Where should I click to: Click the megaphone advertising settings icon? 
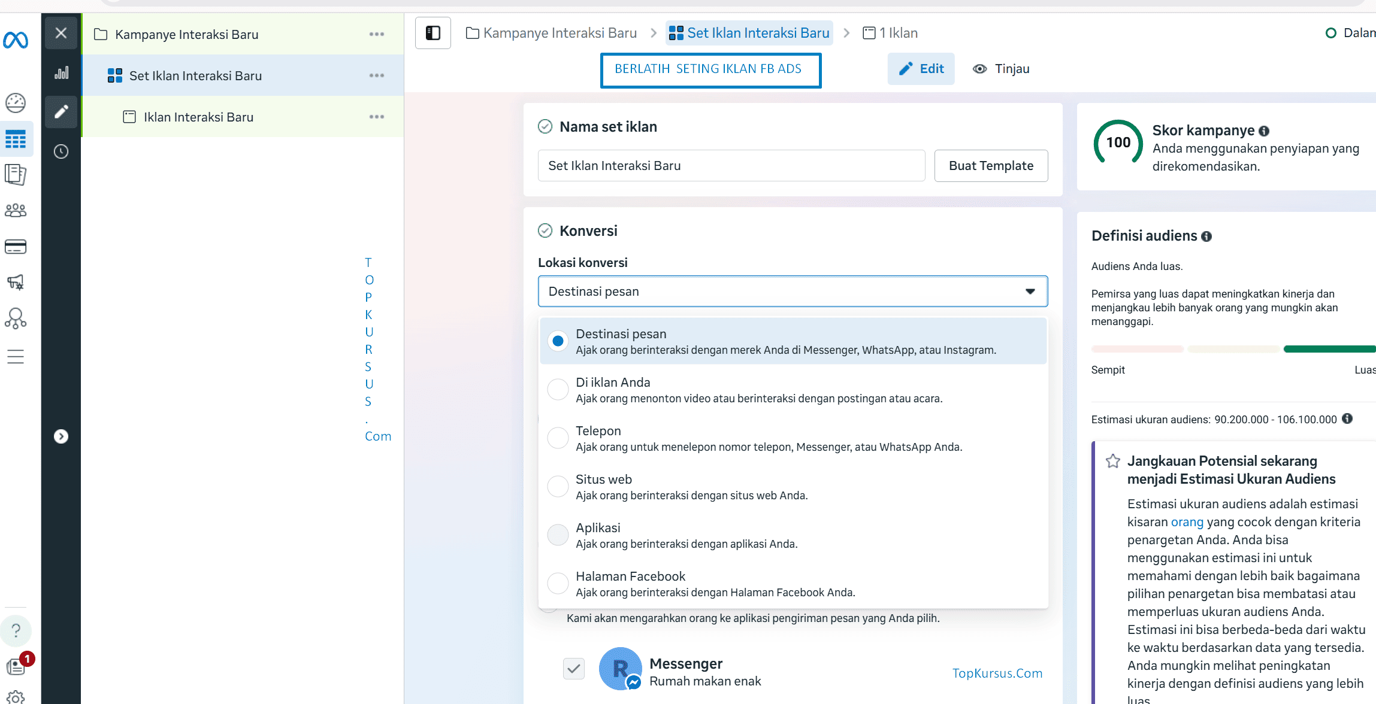click(16, 282)
